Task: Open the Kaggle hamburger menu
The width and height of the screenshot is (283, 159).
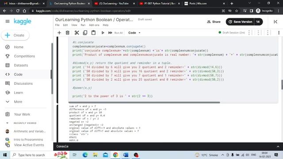Action: point(8,21)
